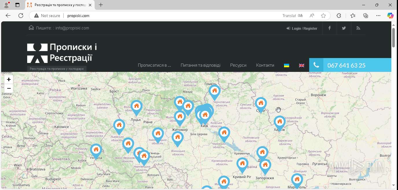This screenshot has height=190, width=398.
Task: Select the house marker at Ужгород
Action: click(96, 151)
